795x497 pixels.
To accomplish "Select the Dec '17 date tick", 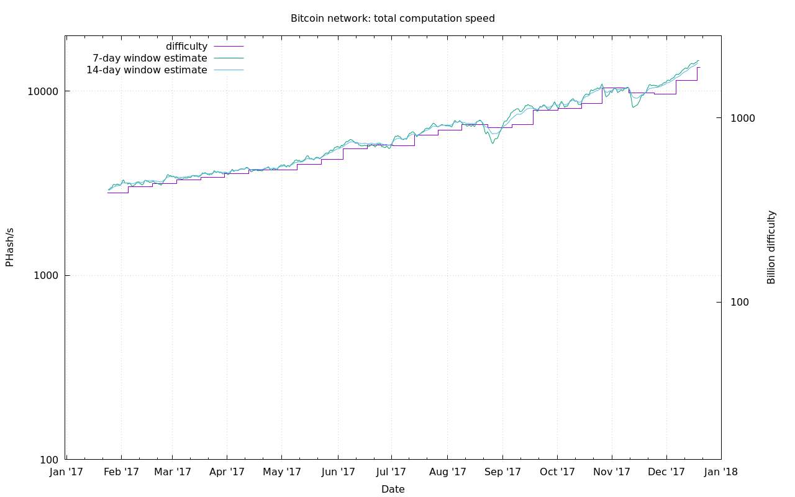I will pyautogui.click(x=666, y=472).
